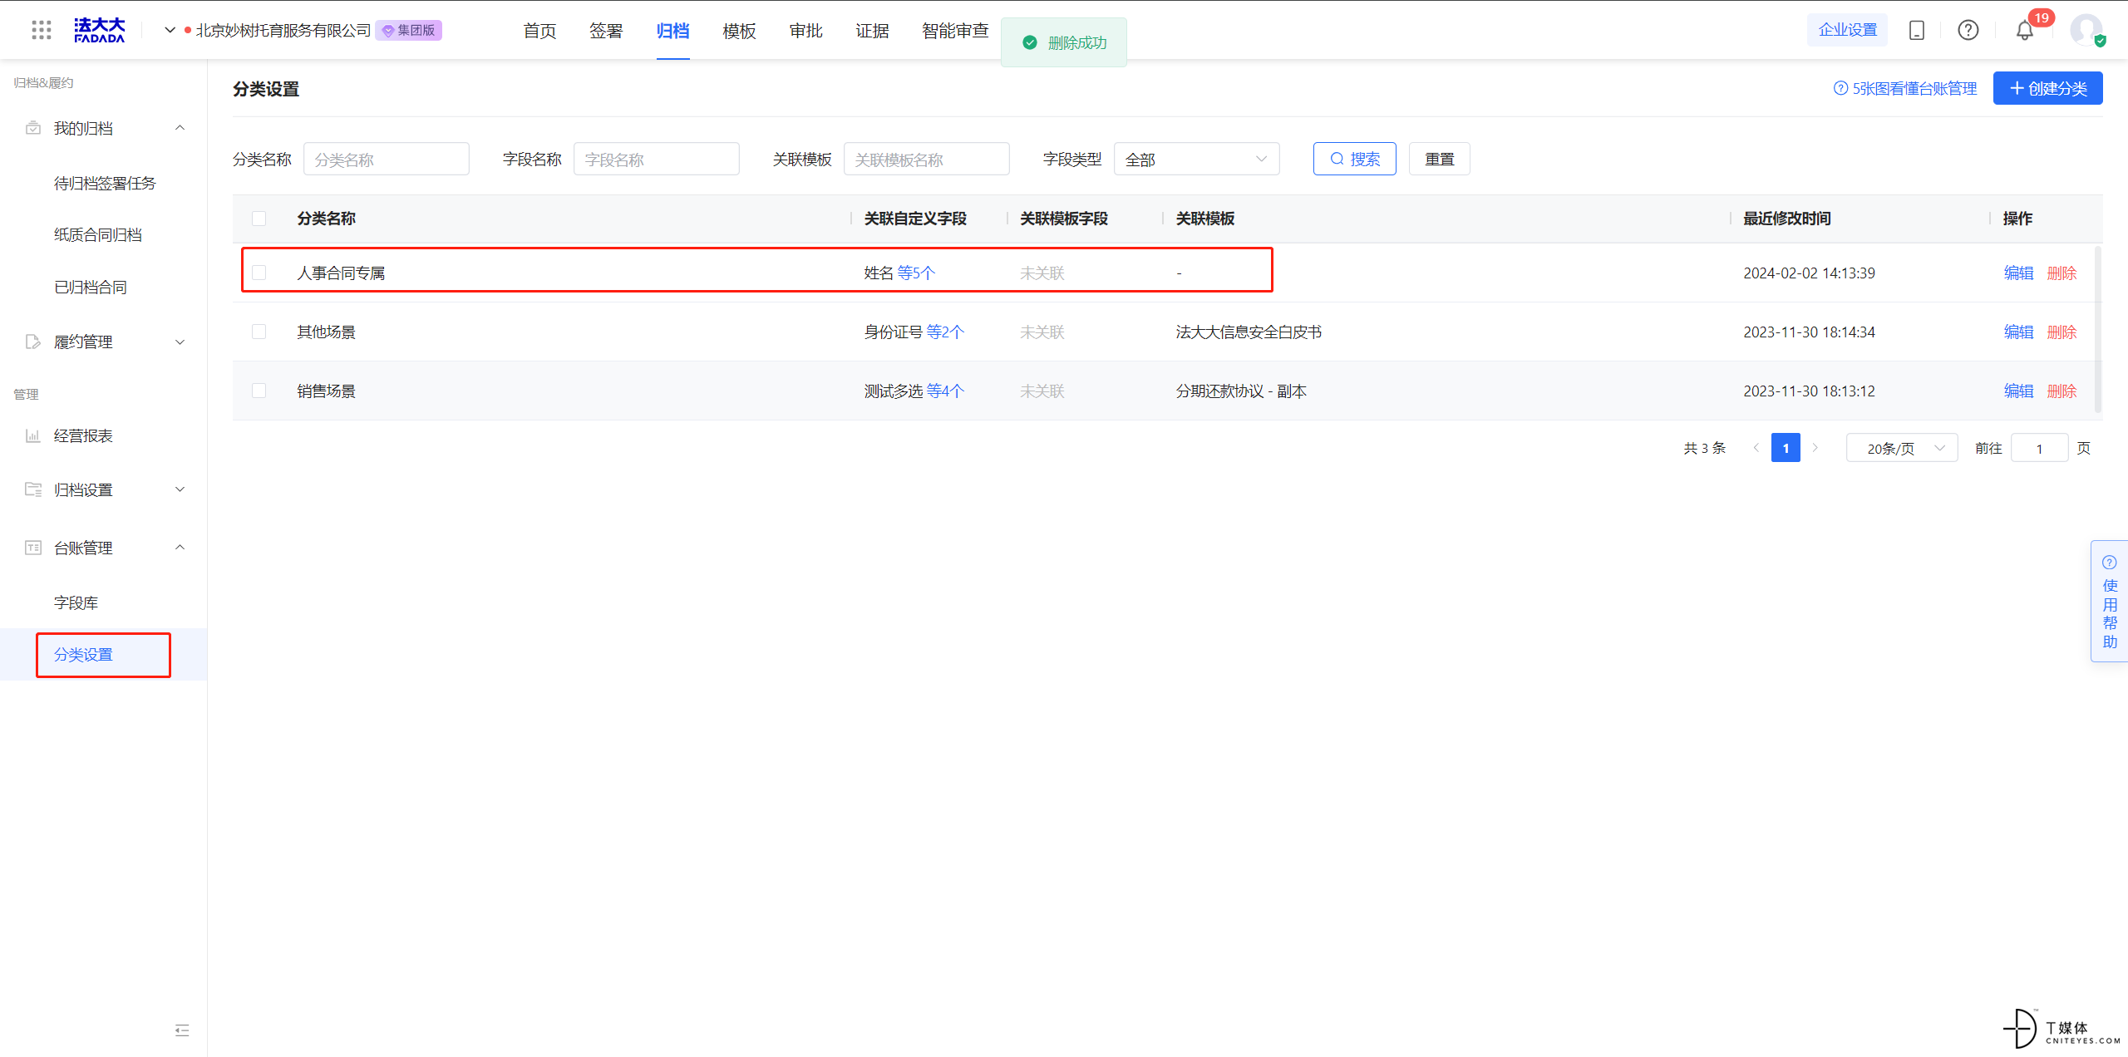Click 等5个 fields link for 姓名
The height and width of the screenshot is (1057, 2128).
916,273
